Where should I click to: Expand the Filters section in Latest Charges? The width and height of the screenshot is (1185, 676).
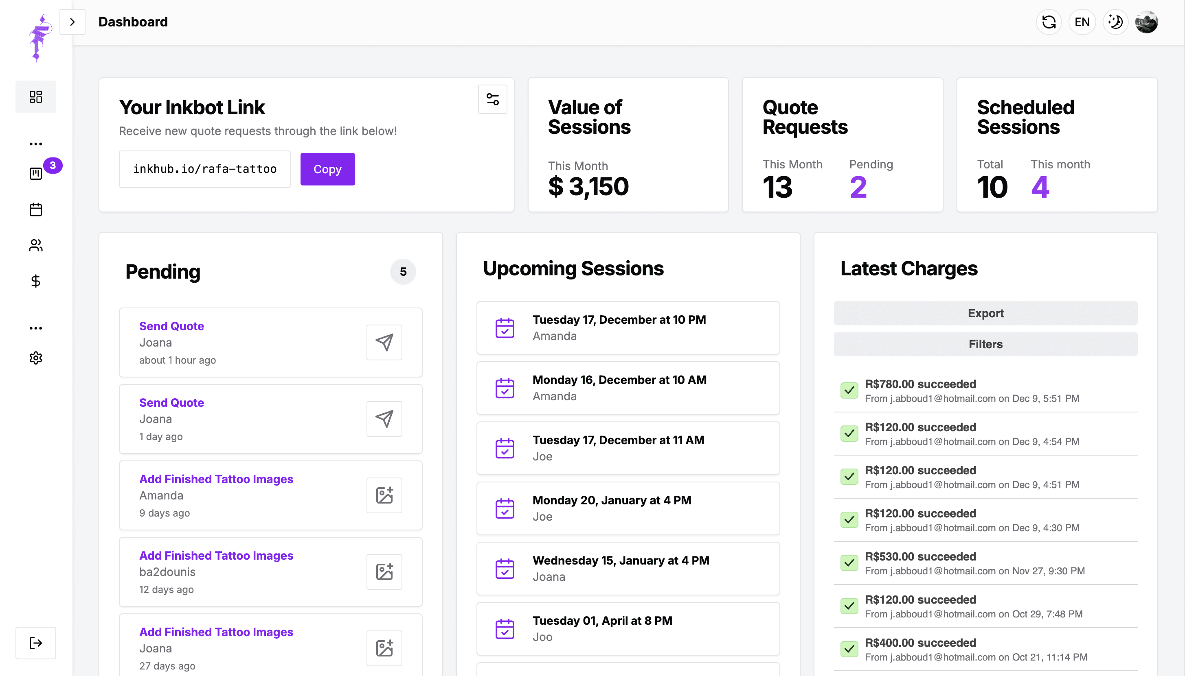point(985,344)
